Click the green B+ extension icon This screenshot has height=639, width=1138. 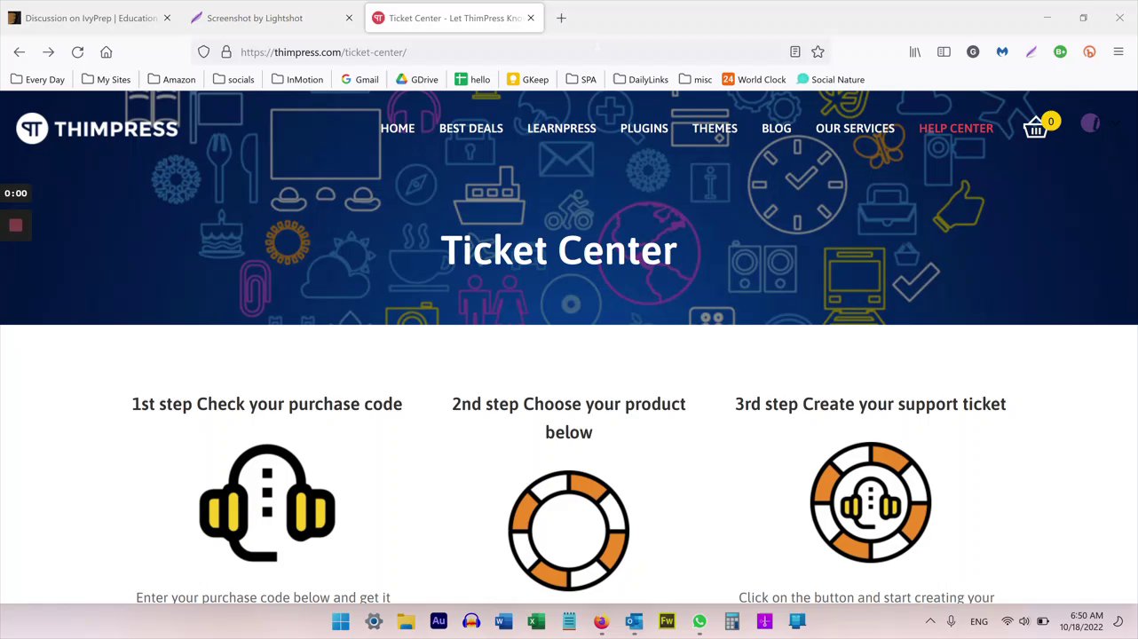tap(1060, 52)
